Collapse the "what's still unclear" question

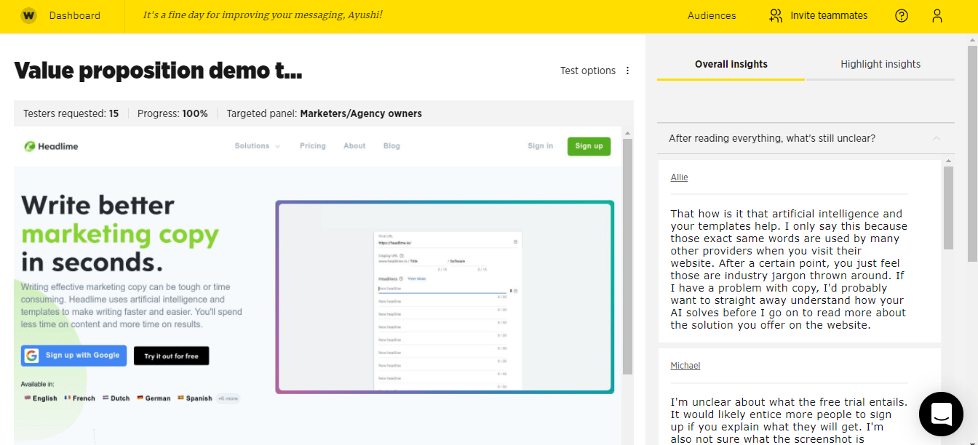coord(937,138)
